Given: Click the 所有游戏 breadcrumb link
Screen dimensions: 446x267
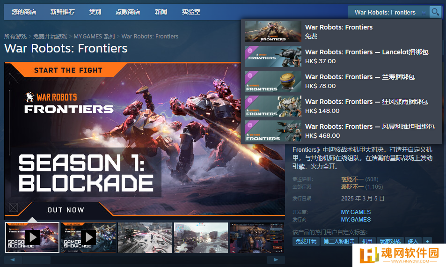Looking at the screenshot, I should coord(15,37).
